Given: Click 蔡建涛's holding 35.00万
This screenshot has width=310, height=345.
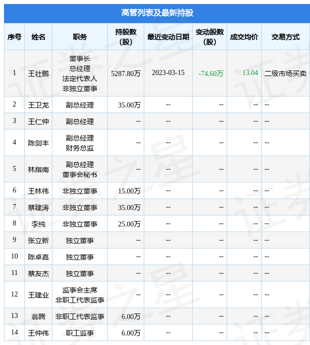Looking at the screenshot, I should (x=129, y=207).
